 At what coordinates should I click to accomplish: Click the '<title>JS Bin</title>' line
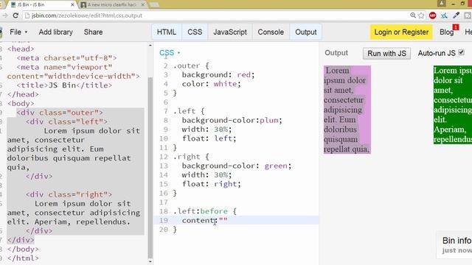coord(64,85)
